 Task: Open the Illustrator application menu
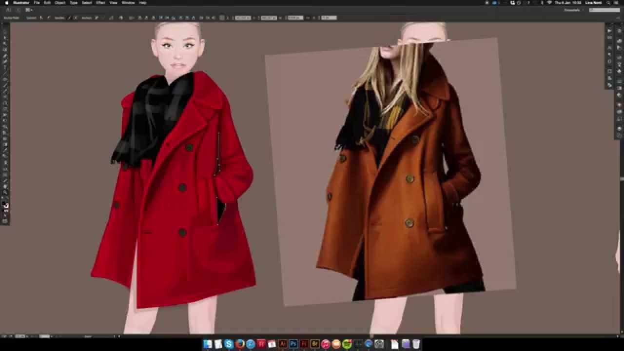[x=21, y=2]
